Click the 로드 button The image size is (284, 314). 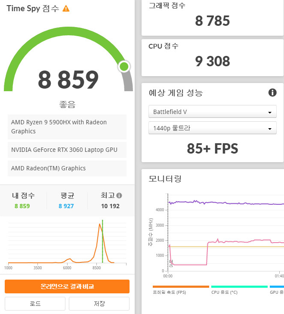click(x=35, y=304)
